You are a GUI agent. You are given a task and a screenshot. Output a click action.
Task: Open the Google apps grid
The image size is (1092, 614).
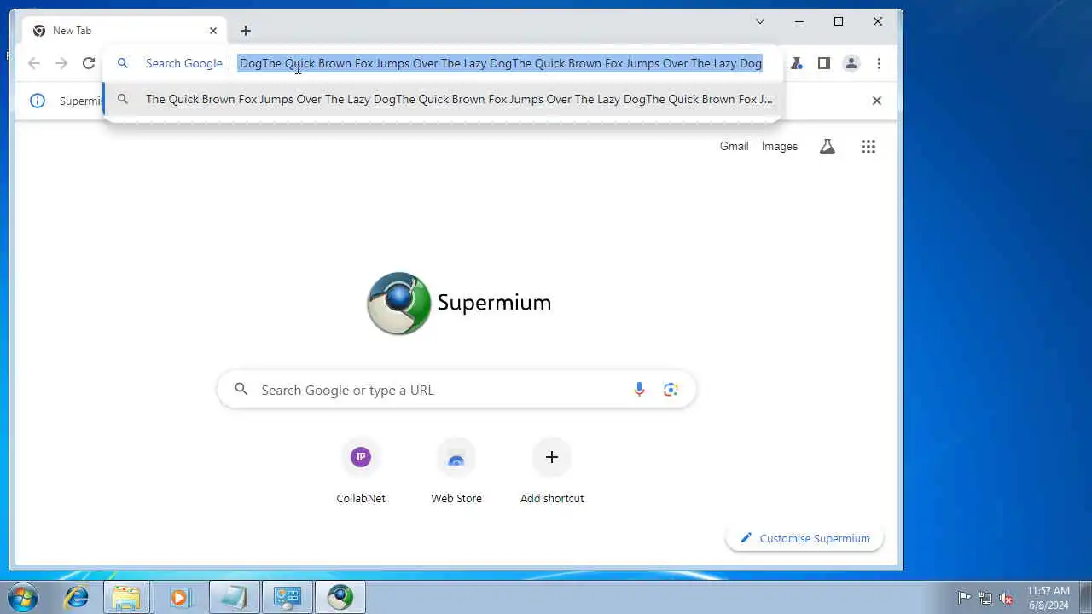click(868, 147)
